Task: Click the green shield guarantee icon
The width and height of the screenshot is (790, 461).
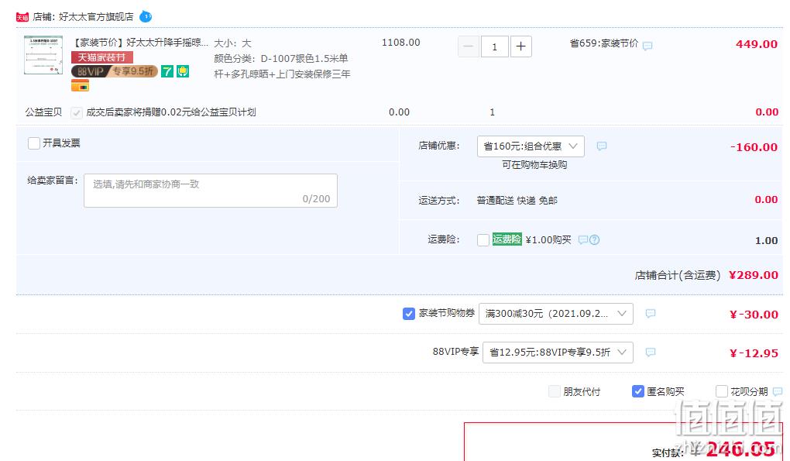Action: pyautogui.click(x=182, y=71)
